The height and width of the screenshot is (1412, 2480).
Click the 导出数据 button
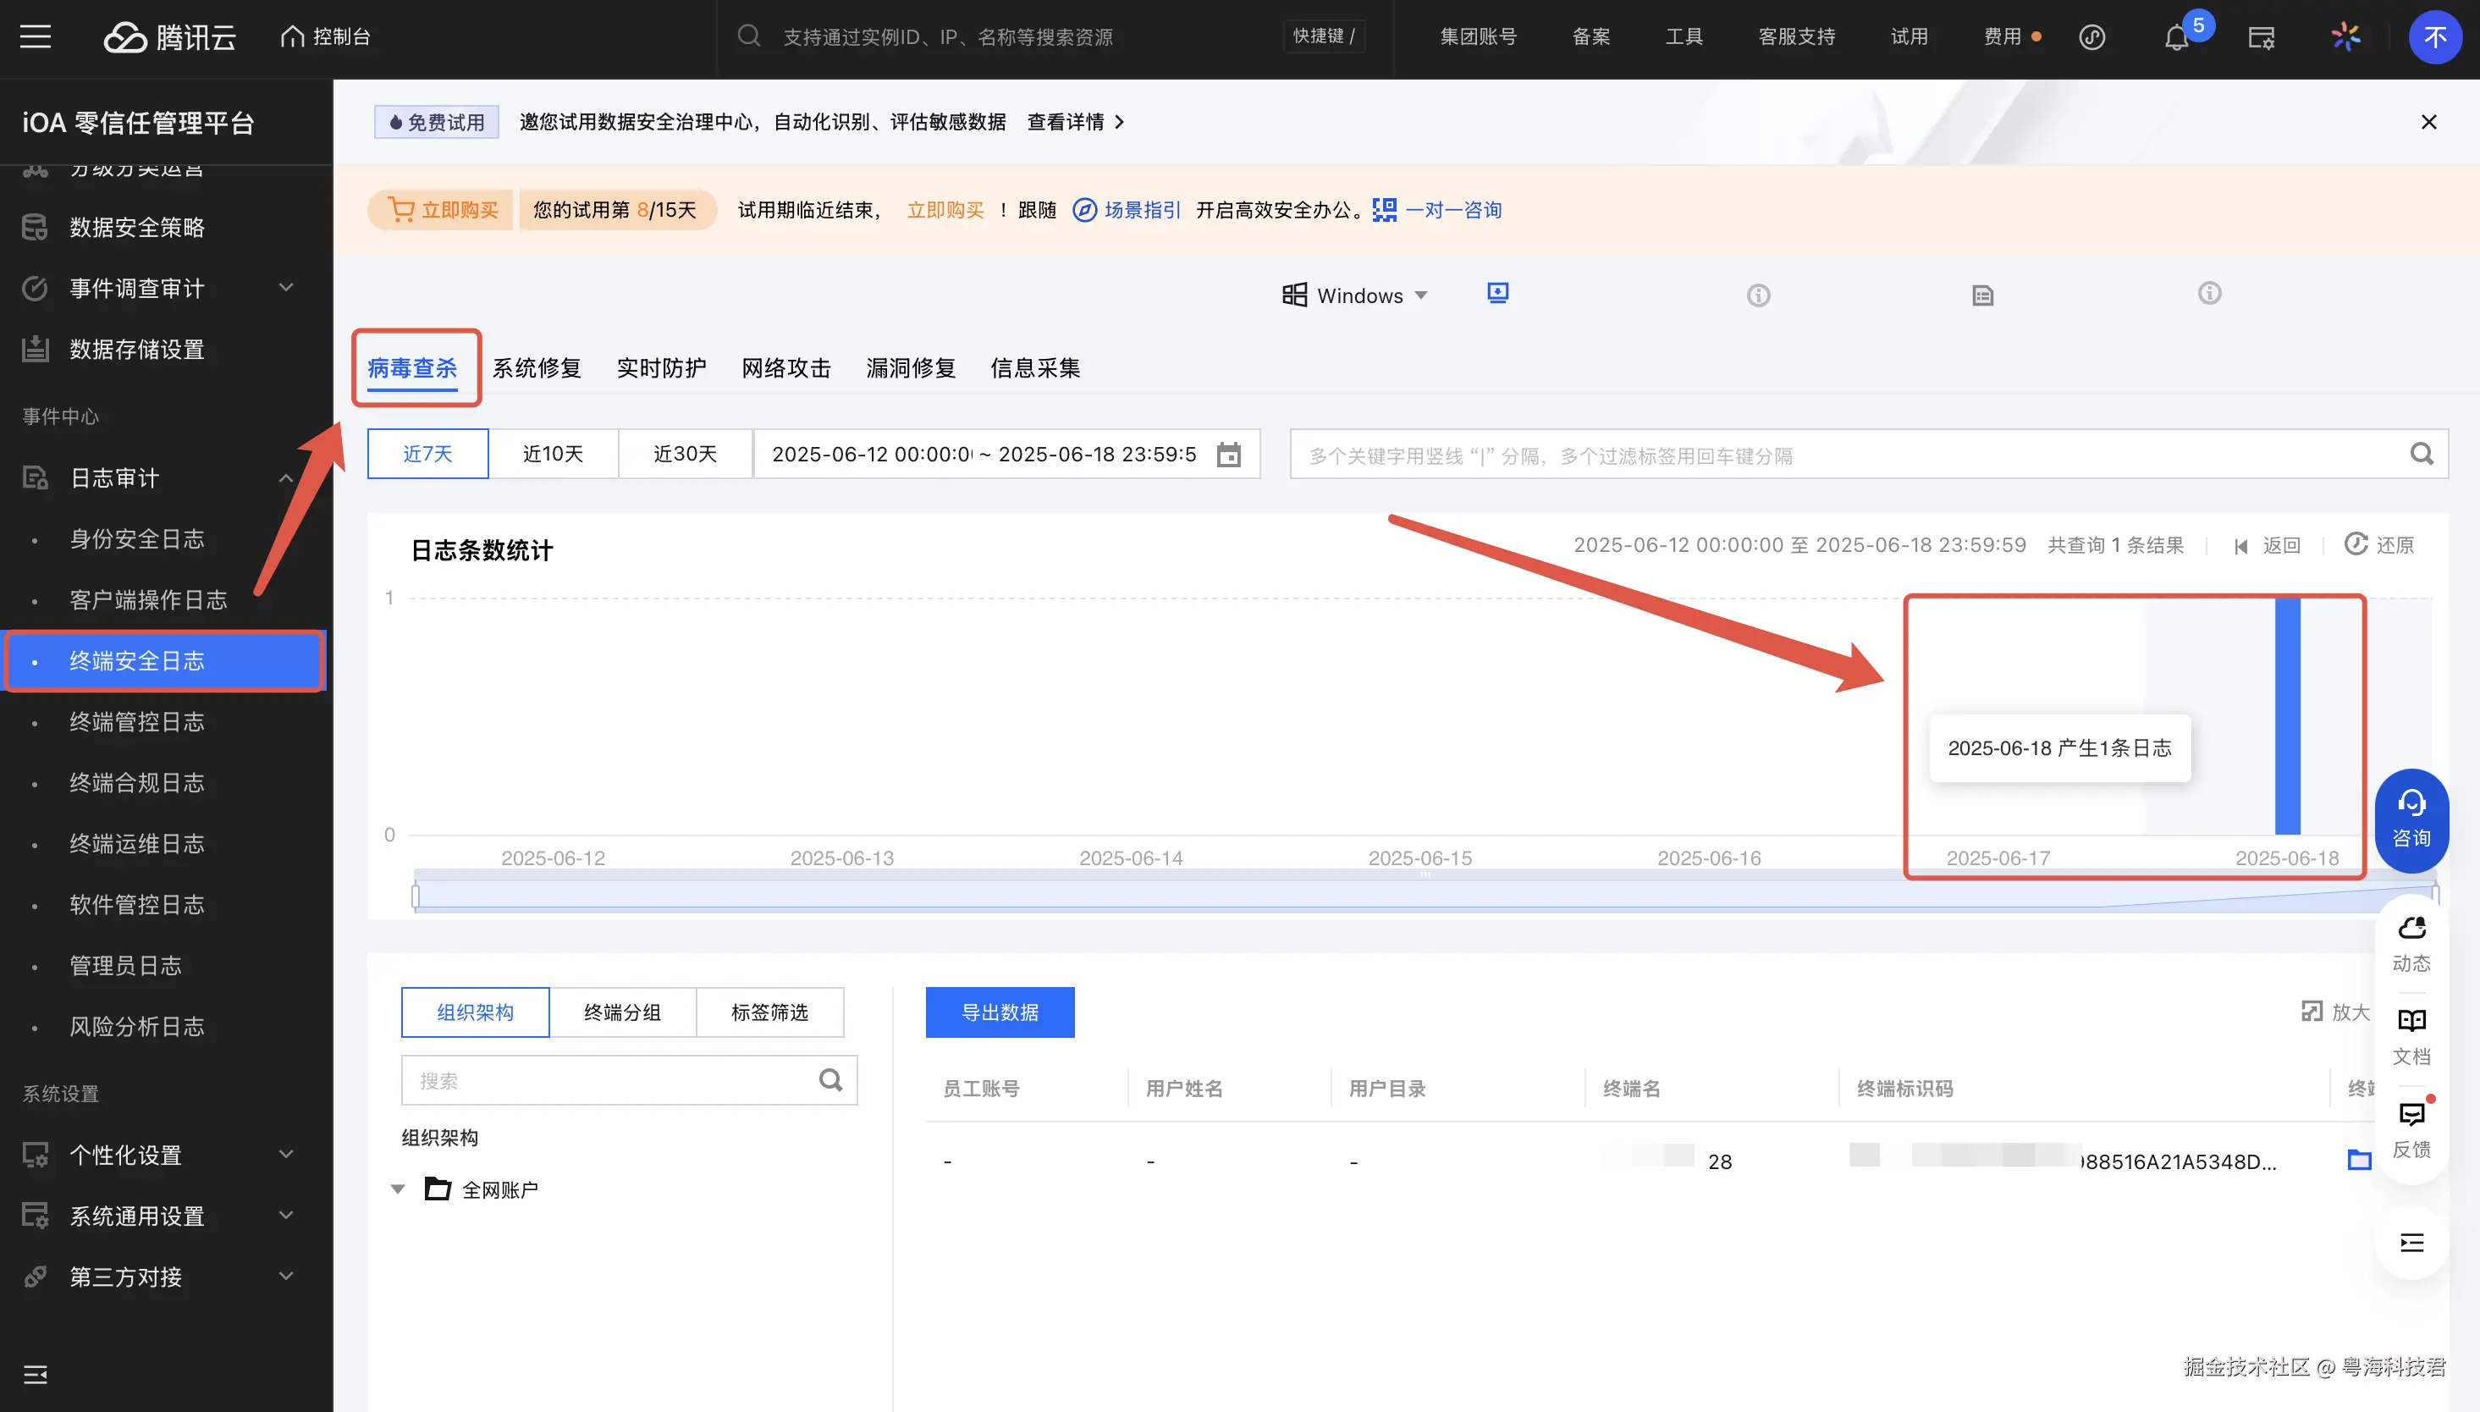(x=1000, y=1012)
